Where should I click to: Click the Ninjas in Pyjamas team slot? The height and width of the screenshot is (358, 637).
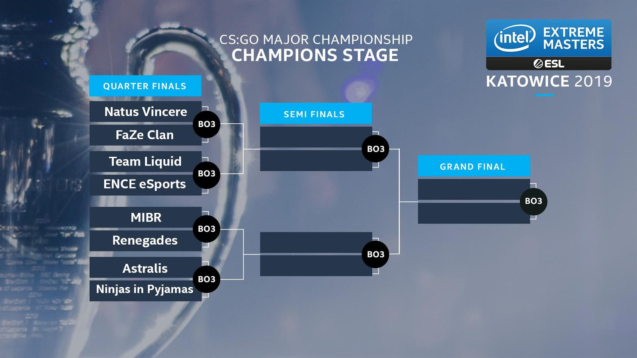click(x=145, y=290)
